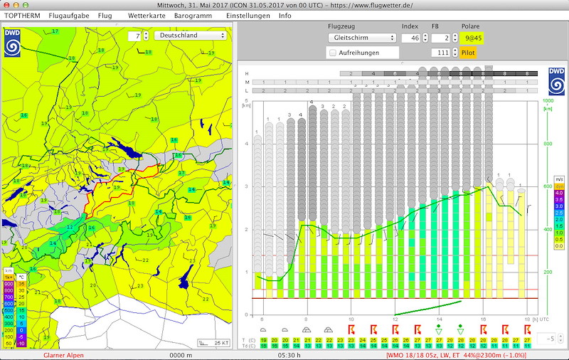Click the dyn swatch in m/s legend

tap(559, 186)
